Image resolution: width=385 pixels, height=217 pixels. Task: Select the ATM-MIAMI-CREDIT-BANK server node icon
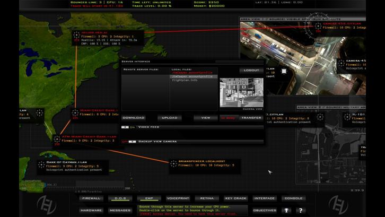point(57,139)
